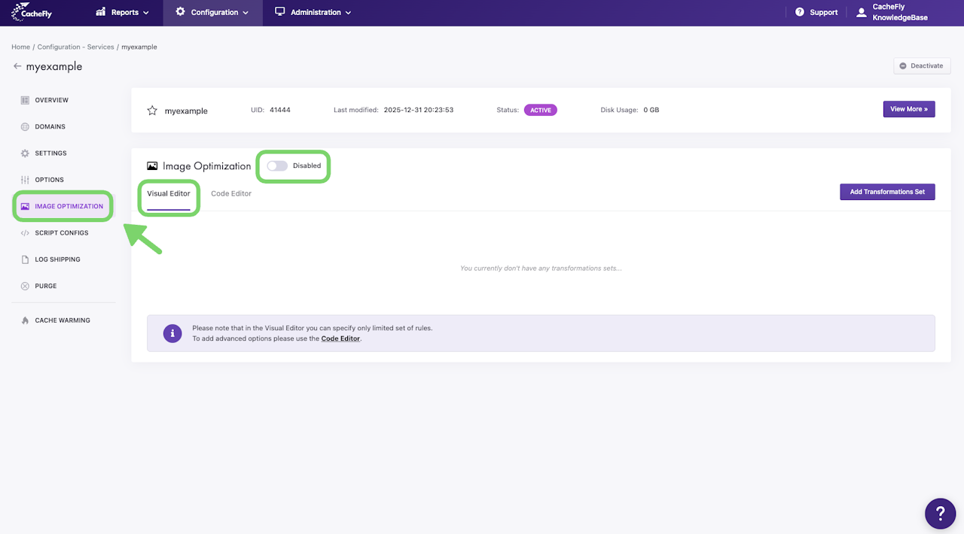
Task: Open LOG SHIPPING in the sidebar
Action: tap(58, 259)
